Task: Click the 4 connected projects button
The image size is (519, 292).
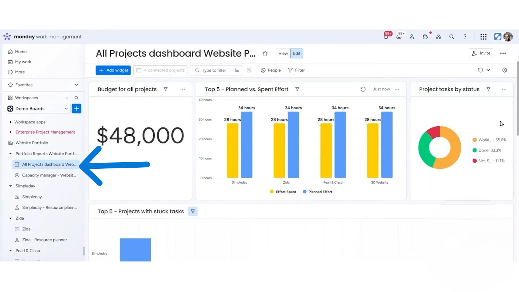Action: coord(160,70)
